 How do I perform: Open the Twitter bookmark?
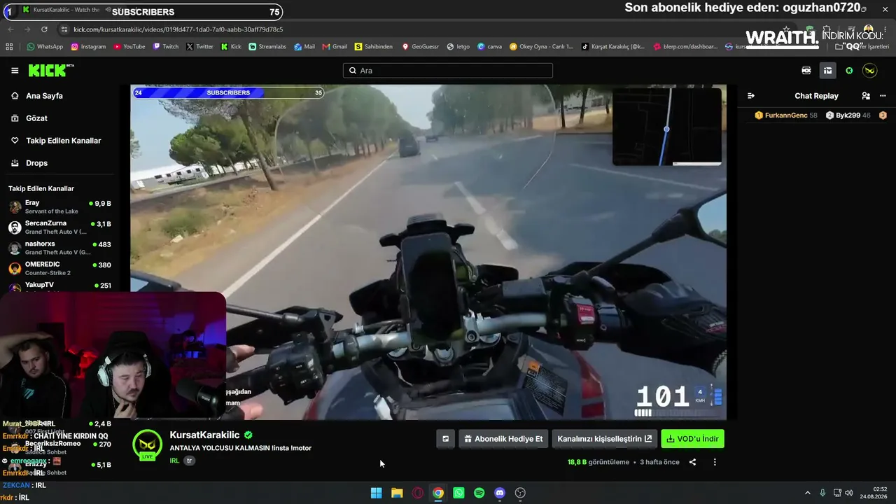click(199, 47)
